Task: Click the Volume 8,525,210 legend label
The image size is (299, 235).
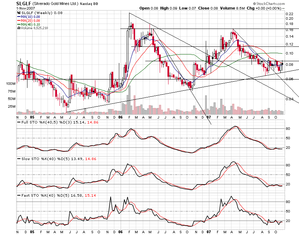Action: click(34, 28)
